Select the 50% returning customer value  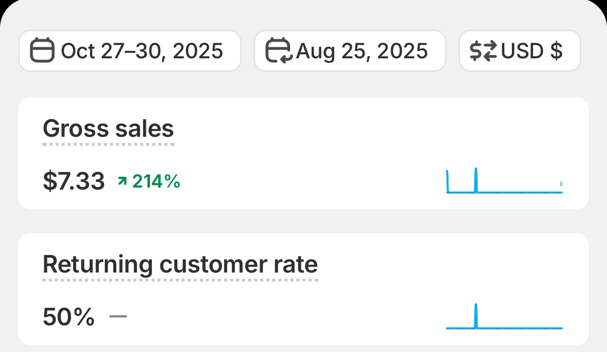pos(68,317)
